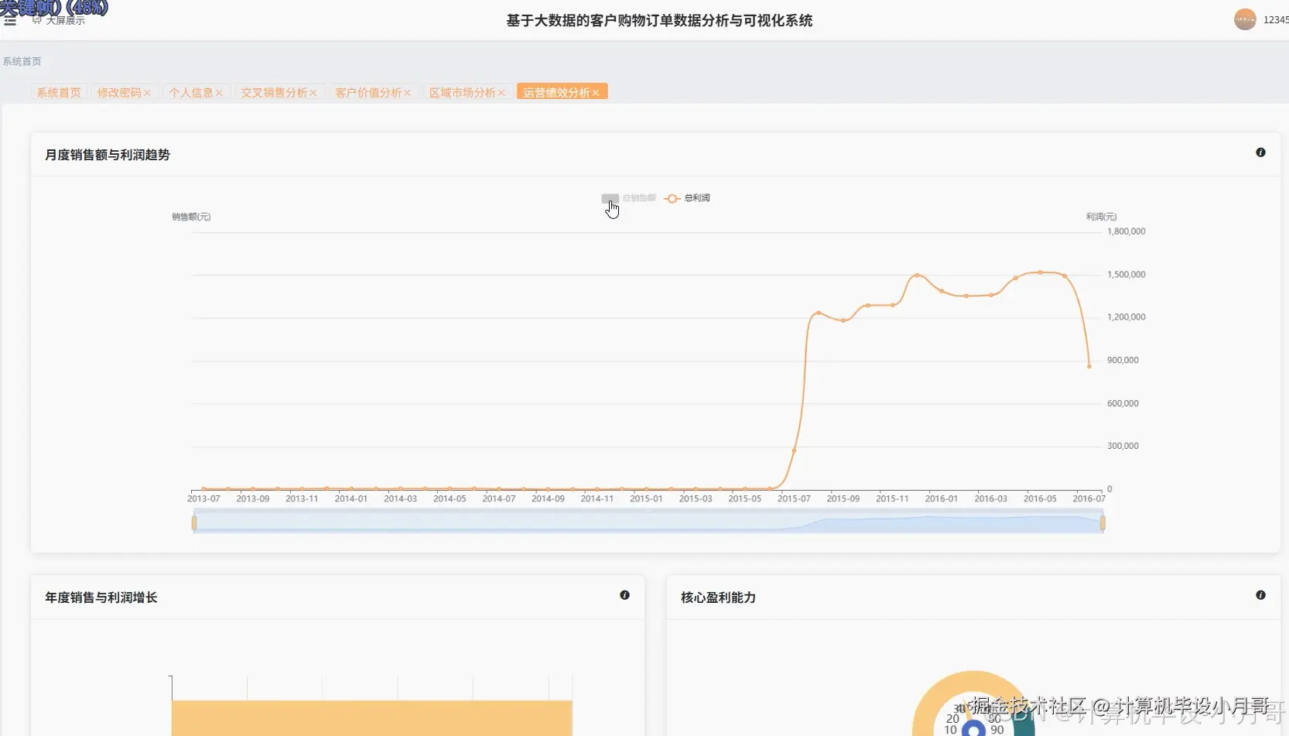The height and width of the screenshot is (736, 1289).
Task: Click the info icon on 月度销售额与利润趋势 panel
Action: (1260, 152)
